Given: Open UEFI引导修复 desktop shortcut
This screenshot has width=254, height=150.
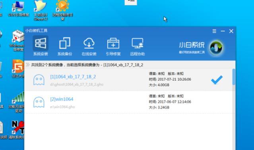Looking at the screenshot, I should click(18, 9).
